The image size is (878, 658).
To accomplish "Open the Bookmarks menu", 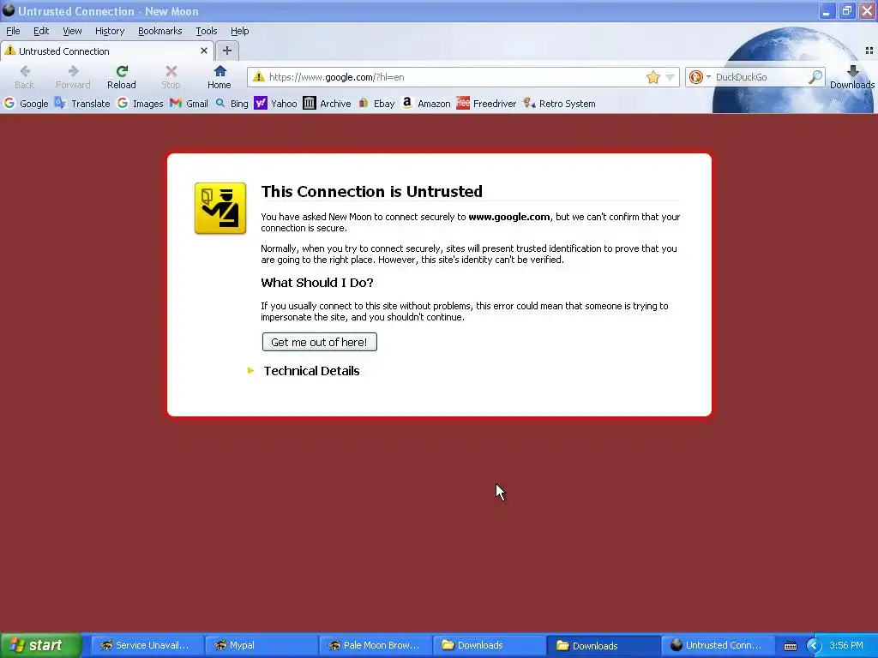I will (x=159, y=31).
